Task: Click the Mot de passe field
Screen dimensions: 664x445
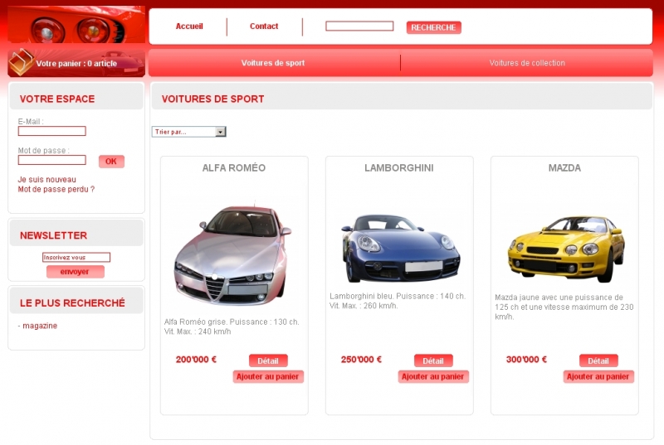Action: pos(51,160)
